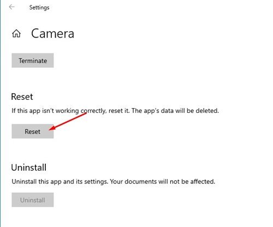Click the Reset section heading

pyautogui.click(x=22, y=97)
